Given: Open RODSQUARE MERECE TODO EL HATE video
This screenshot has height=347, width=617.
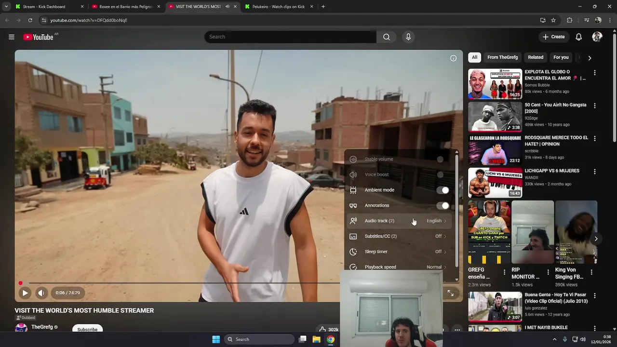Looking at the screenshot, I should click(556, 141).
